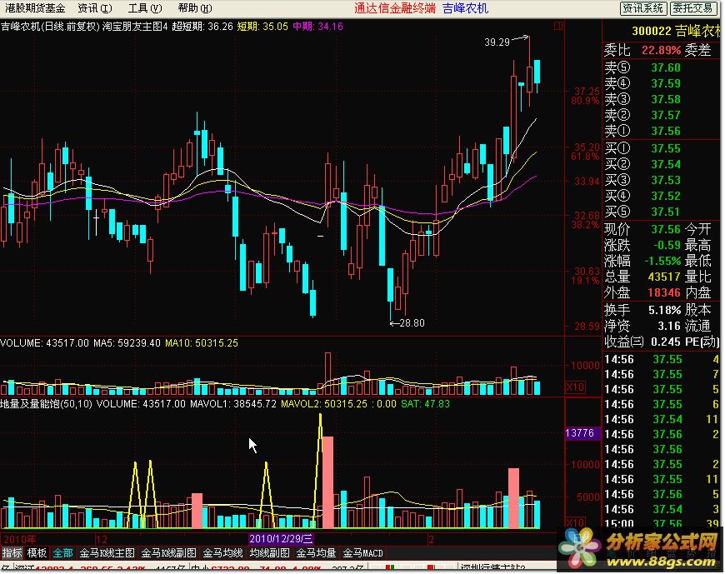Click the 卖④ price 37.59
This screenshot has height=574, width=725.
click(x=666, y=83)
